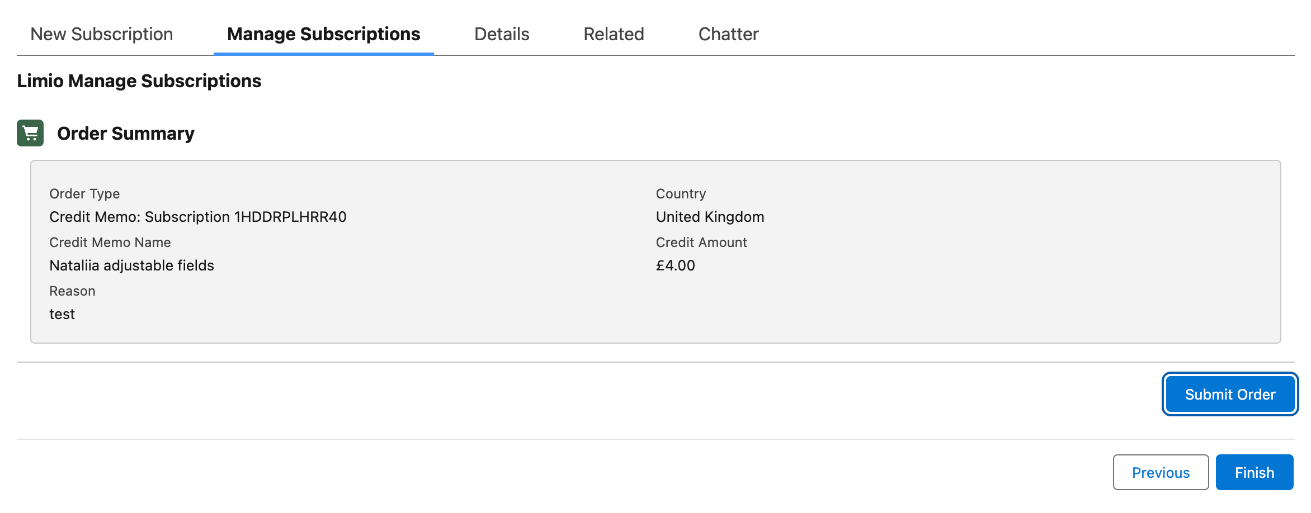
Task: Click the Country field label
Action: click(x=681, y=194)
